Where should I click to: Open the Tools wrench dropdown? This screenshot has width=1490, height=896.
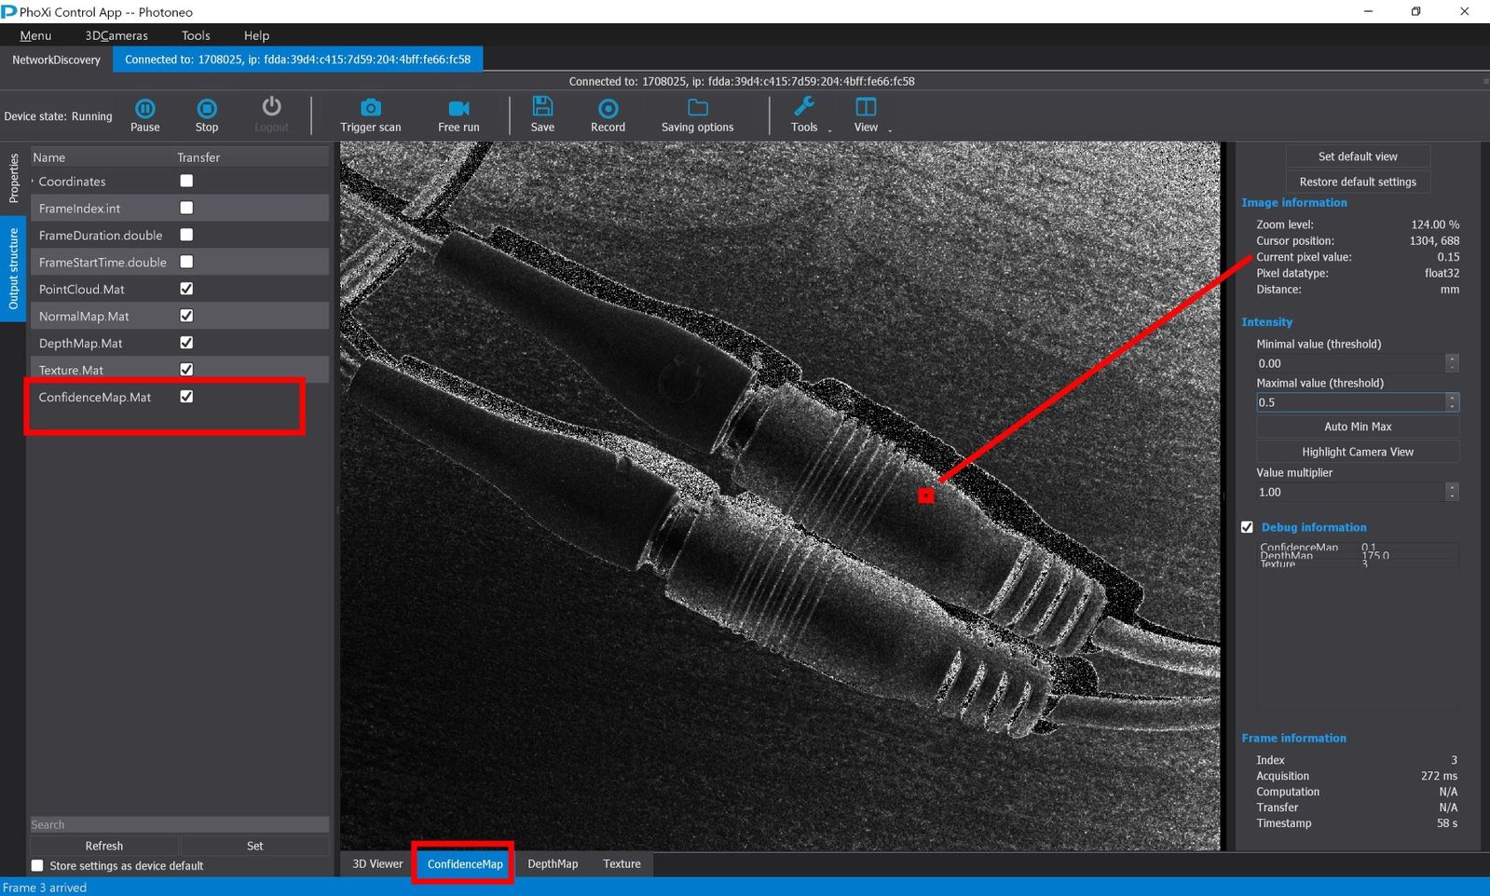coord(804,107)
